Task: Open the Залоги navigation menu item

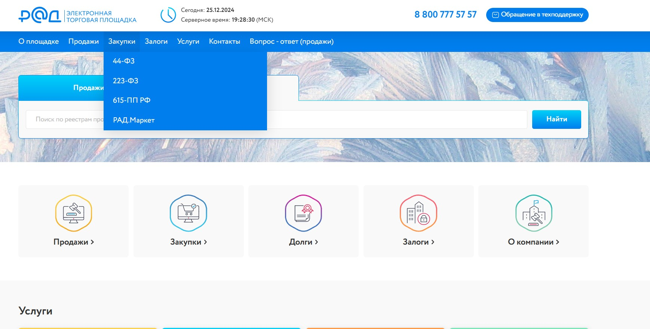Action: [156, 41]
